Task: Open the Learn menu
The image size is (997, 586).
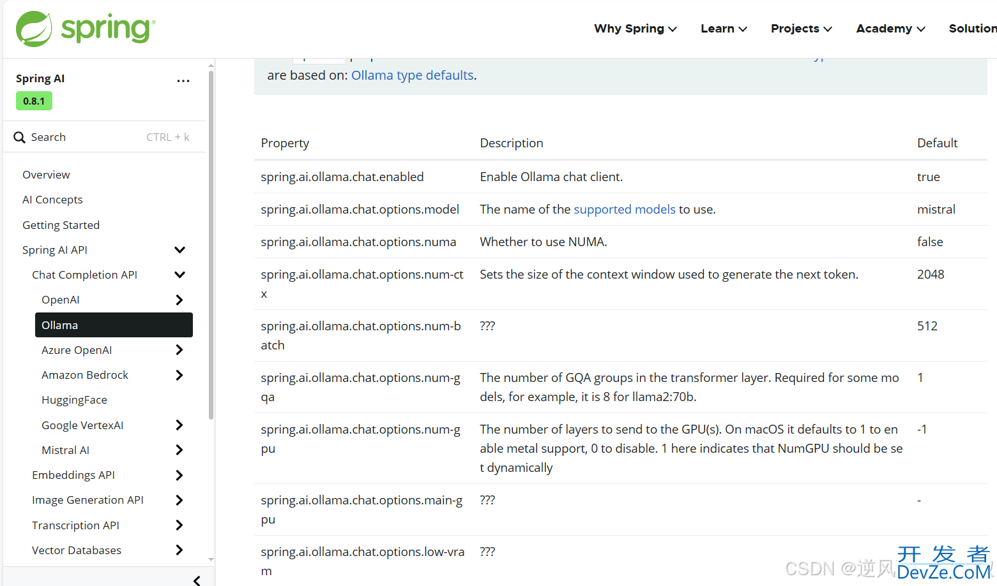Action: click(x=724, y=29)
